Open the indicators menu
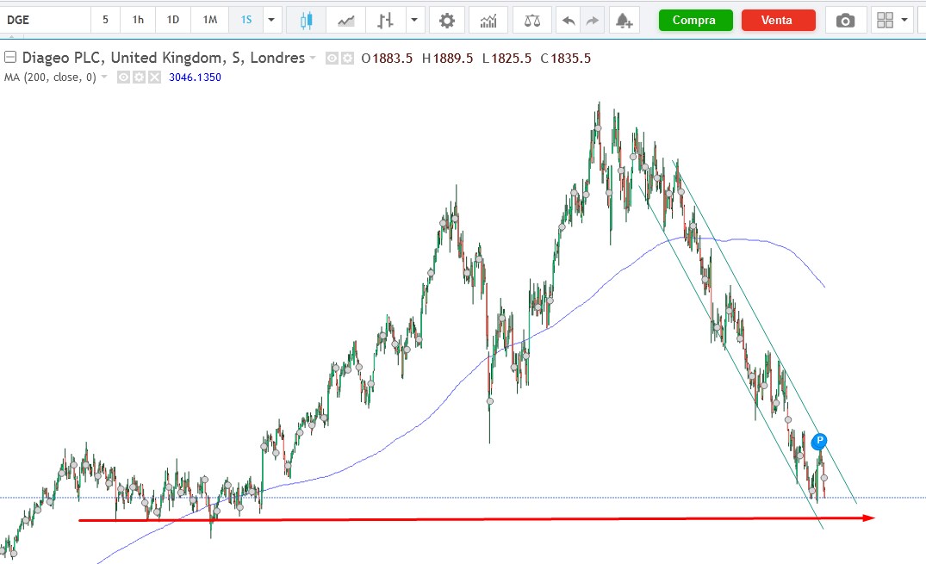This screenshot has height=564, width=926. [488, 22]
